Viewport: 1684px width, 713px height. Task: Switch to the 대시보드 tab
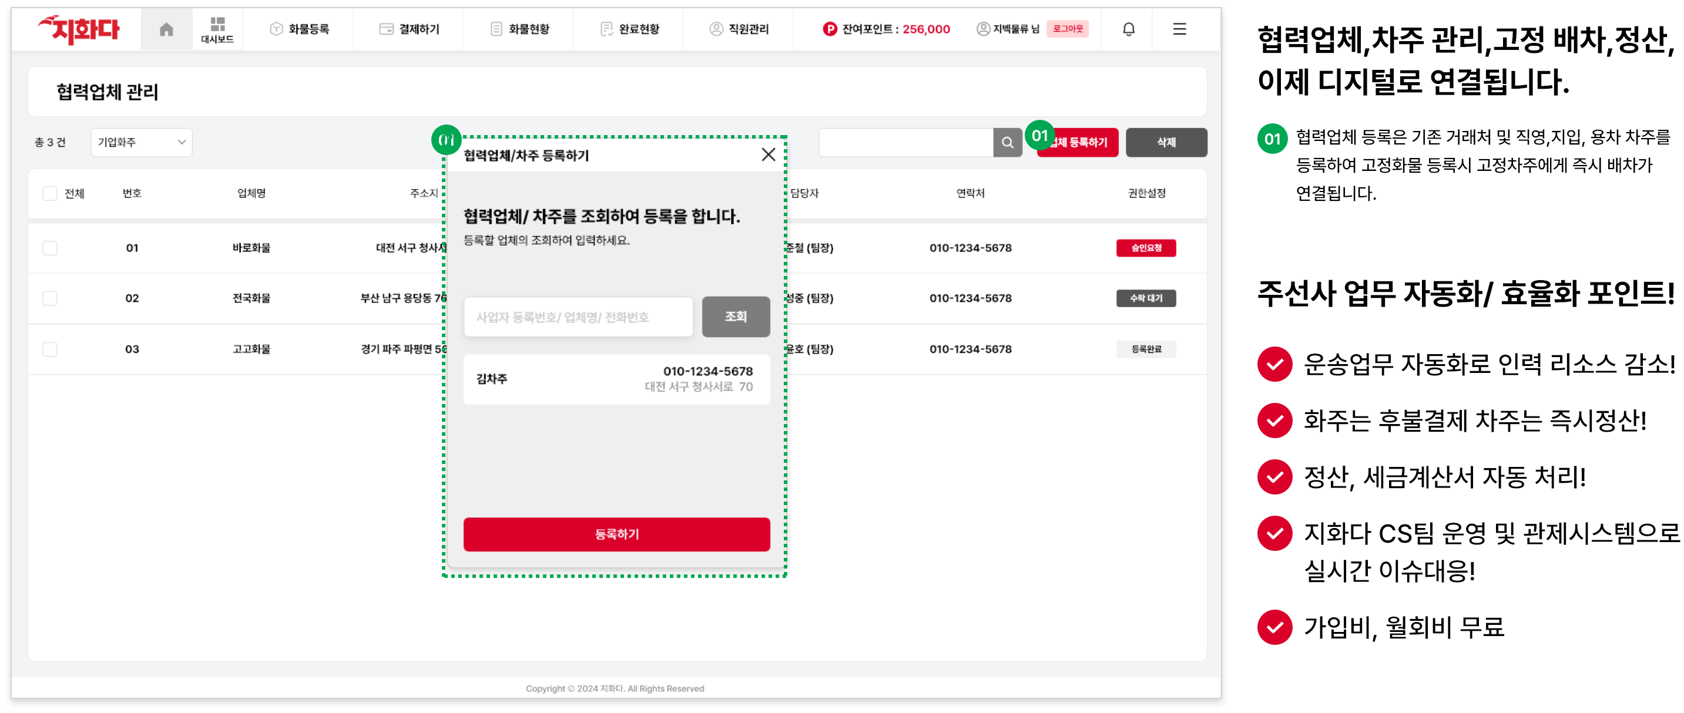click(217, 29)
